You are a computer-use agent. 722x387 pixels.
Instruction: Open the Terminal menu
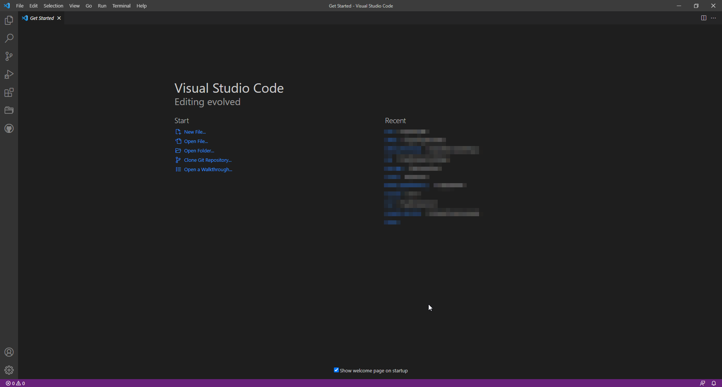(x=121, y=6)
